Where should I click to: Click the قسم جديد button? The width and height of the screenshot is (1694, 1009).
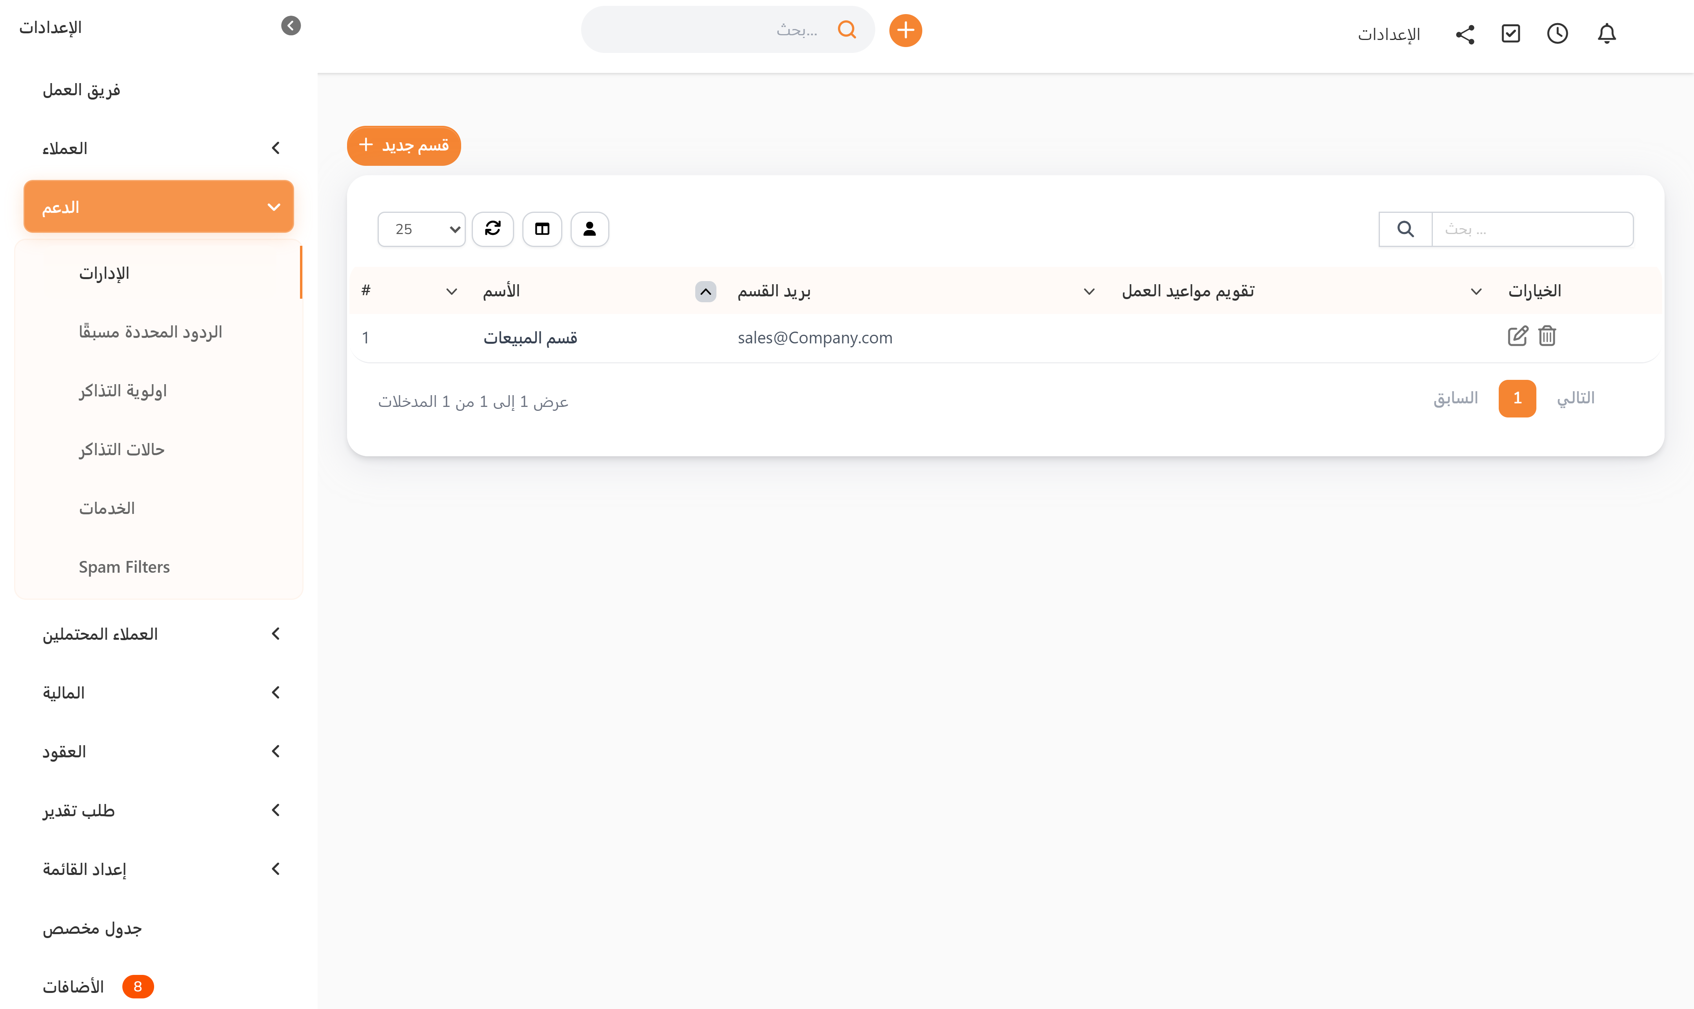pos(404,145)
